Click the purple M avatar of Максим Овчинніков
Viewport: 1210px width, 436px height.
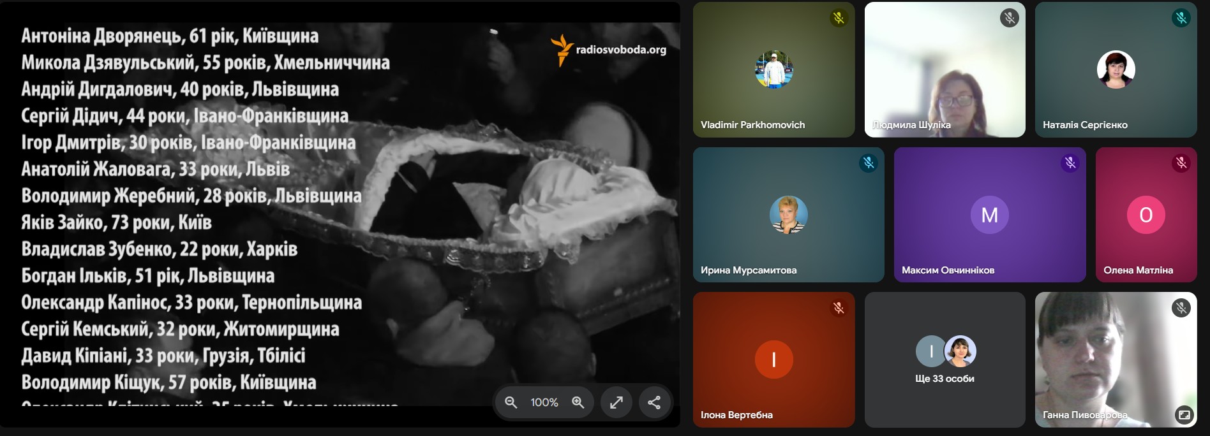click(x=989, y=215)
